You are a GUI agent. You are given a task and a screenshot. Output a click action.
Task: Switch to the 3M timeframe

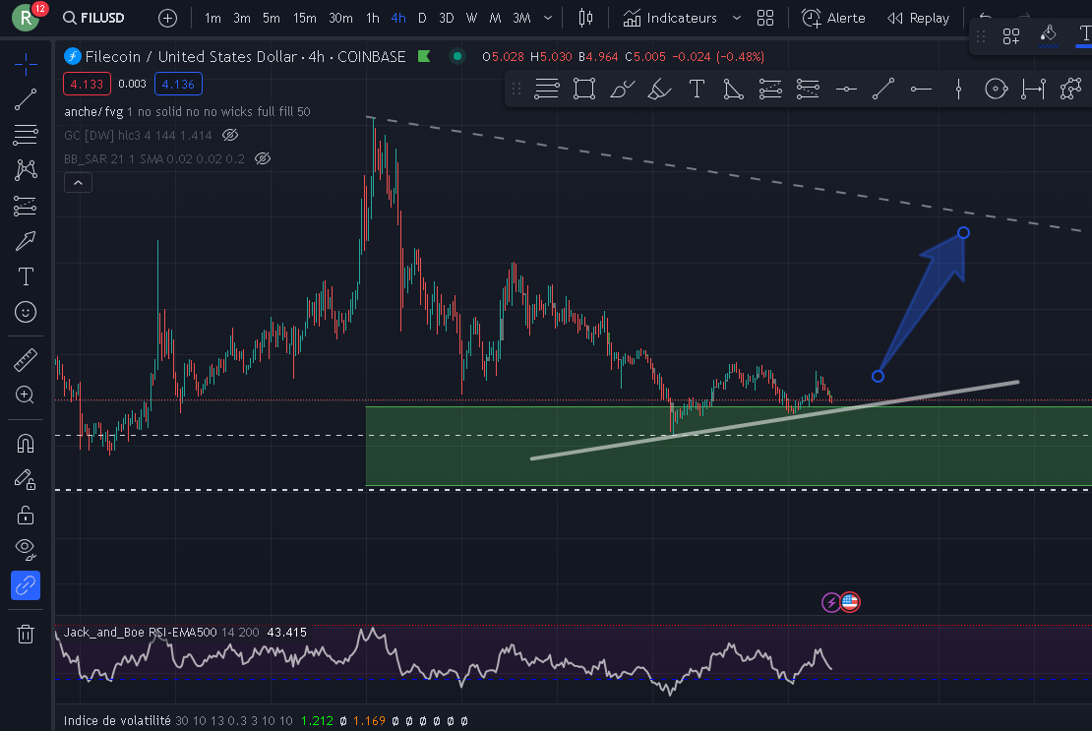(521, 18)
